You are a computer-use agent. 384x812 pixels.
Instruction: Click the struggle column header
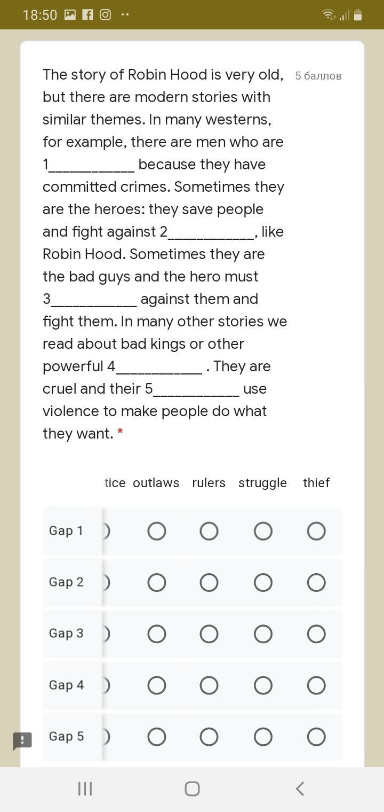pos(262,483)
